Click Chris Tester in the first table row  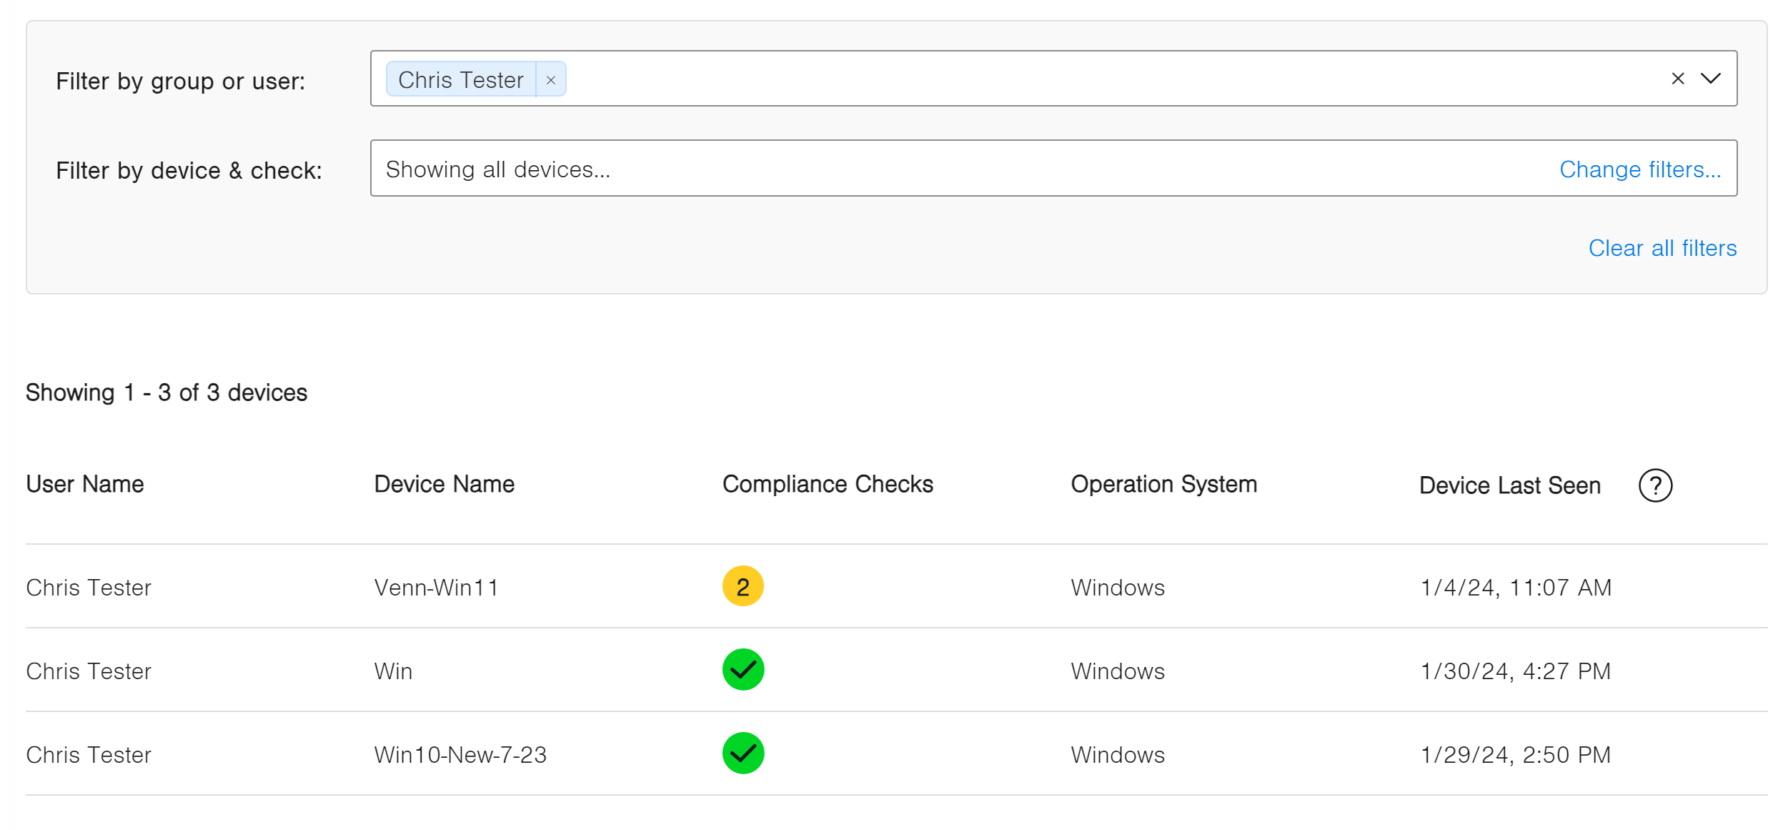point(89,587)
